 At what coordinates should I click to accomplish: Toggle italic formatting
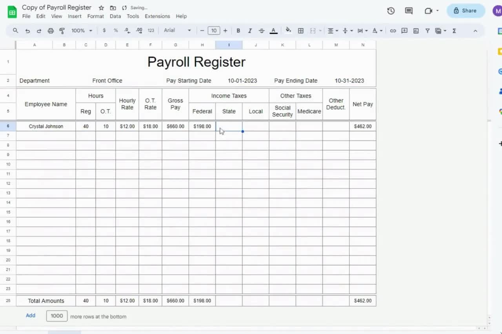250,30
